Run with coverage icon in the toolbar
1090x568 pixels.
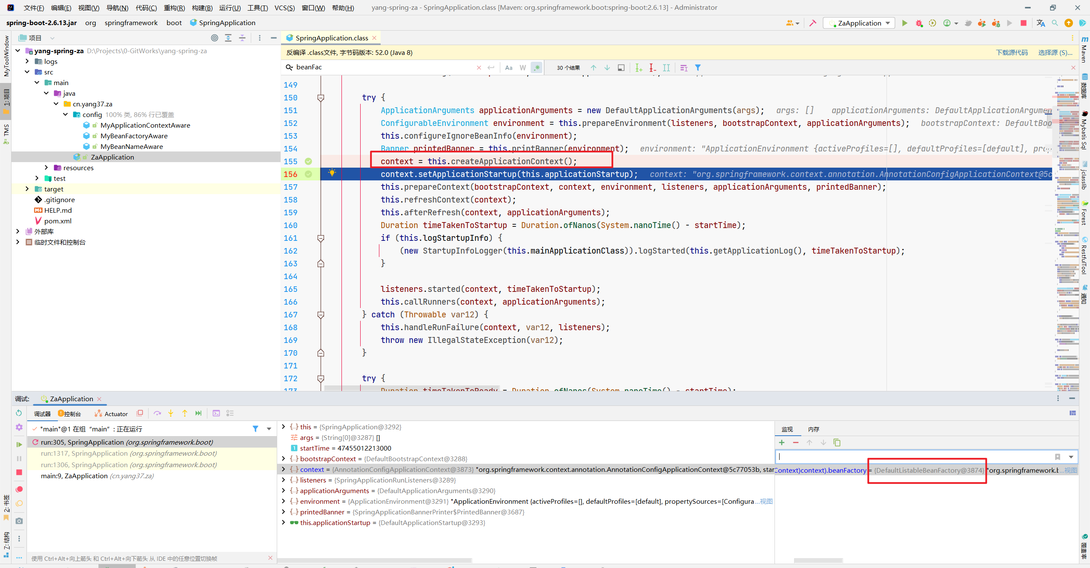[932, 23]
